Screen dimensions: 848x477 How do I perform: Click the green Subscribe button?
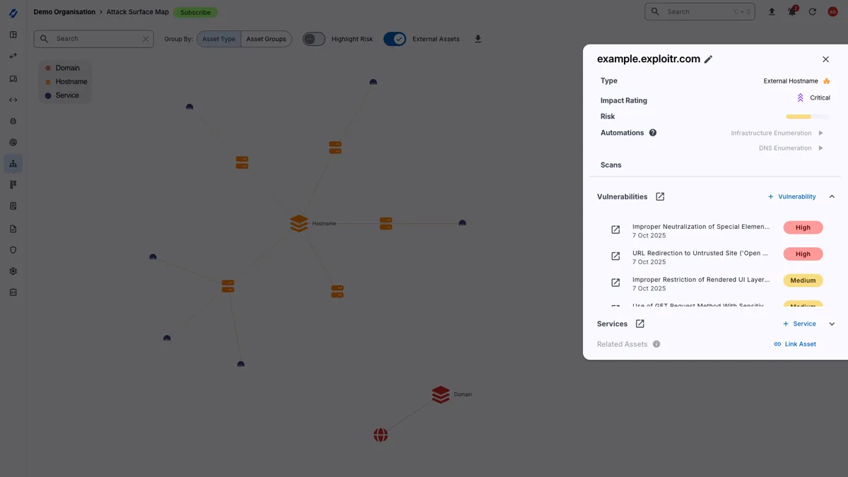(195, 12)
